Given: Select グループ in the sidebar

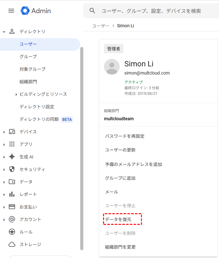Looking at the screenshot, I should click(28, 57).
